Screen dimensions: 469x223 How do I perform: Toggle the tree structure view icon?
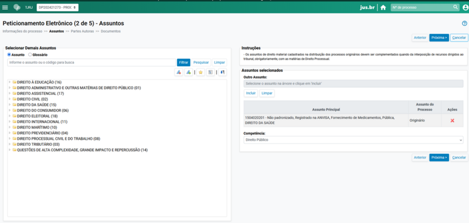pyautogui.click(x=210, y=72)
